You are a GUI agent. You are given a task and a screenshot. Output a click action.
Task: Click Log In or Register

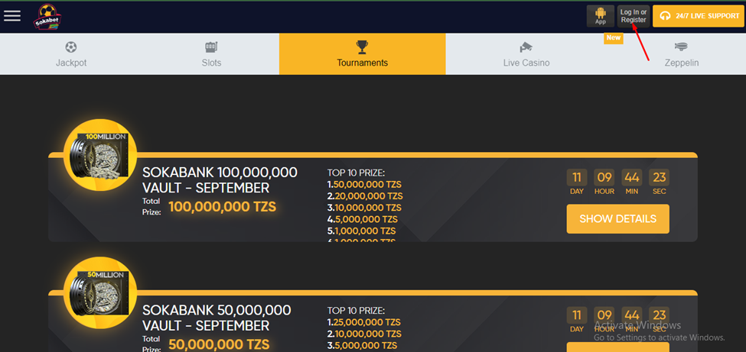click(x=634, y=16)
